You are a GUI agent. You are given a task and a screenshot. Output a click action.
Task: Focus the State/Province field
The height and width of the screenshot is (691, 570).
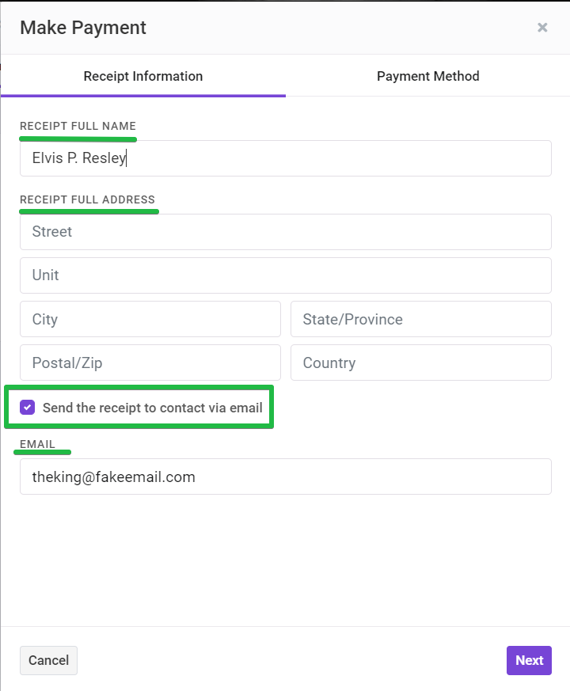[421, 319]
